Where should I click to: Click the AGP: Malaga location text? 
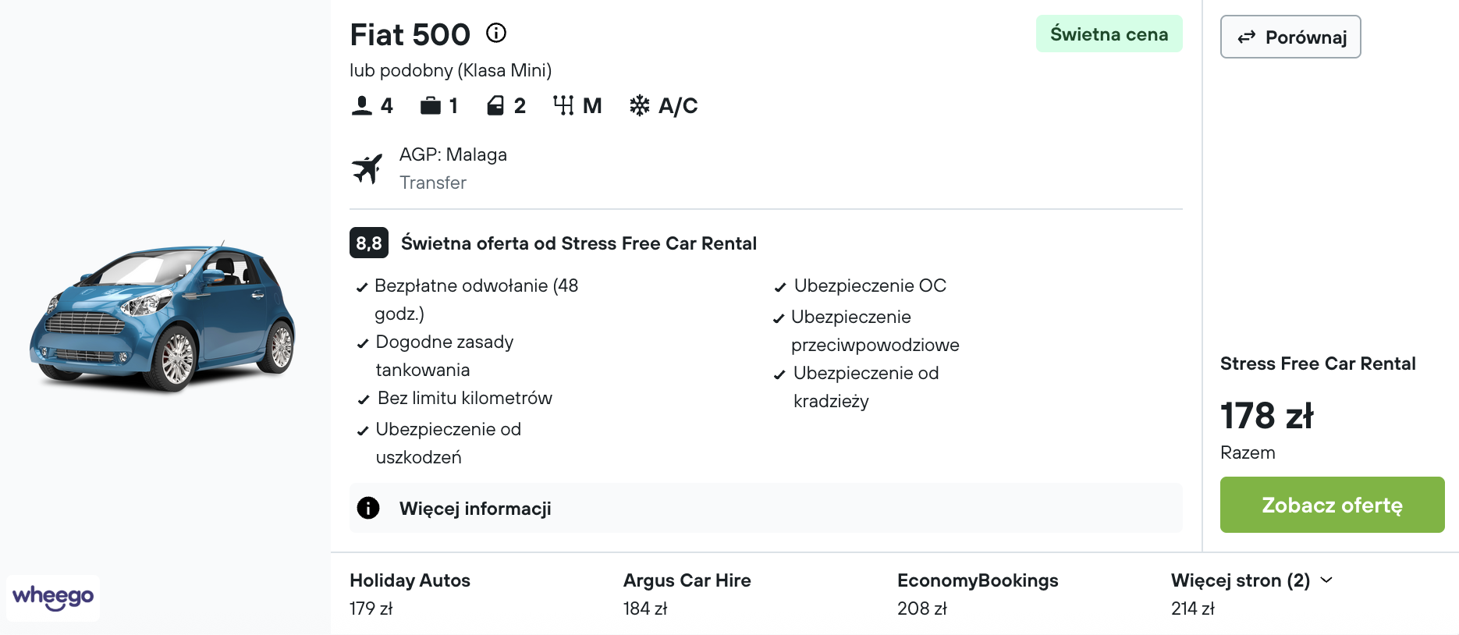[453, 154]
